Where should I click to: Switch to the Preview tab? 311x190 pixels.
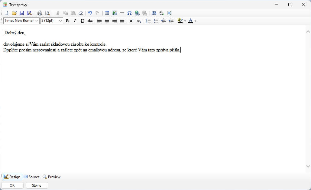coord(51,177)
